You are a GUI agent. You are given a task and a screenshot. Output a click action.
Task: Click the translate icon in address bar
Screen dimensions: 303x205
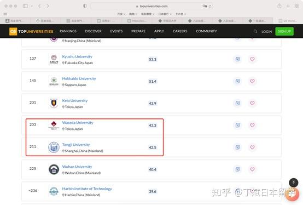(x=205, y=6)
